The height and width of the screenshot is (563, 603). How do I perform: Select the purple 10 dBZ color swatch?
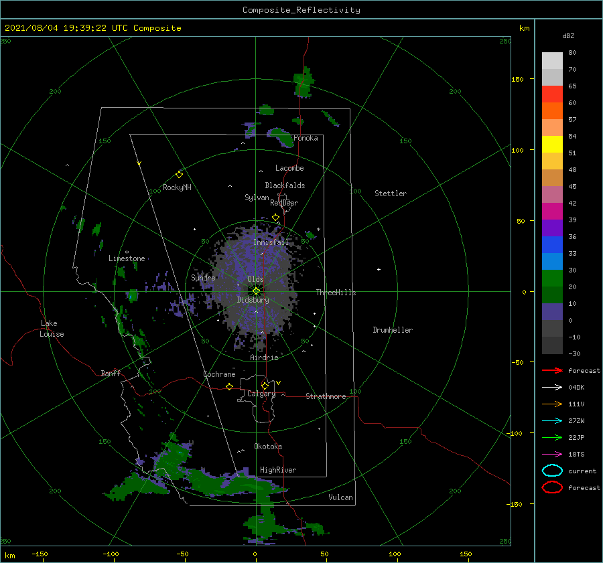coord(552,312)
